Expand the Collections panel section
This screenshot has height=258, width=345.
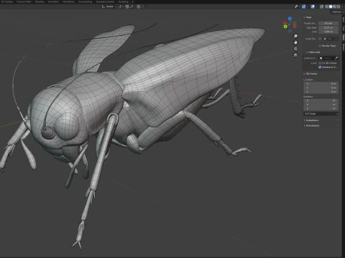point(311,120)
